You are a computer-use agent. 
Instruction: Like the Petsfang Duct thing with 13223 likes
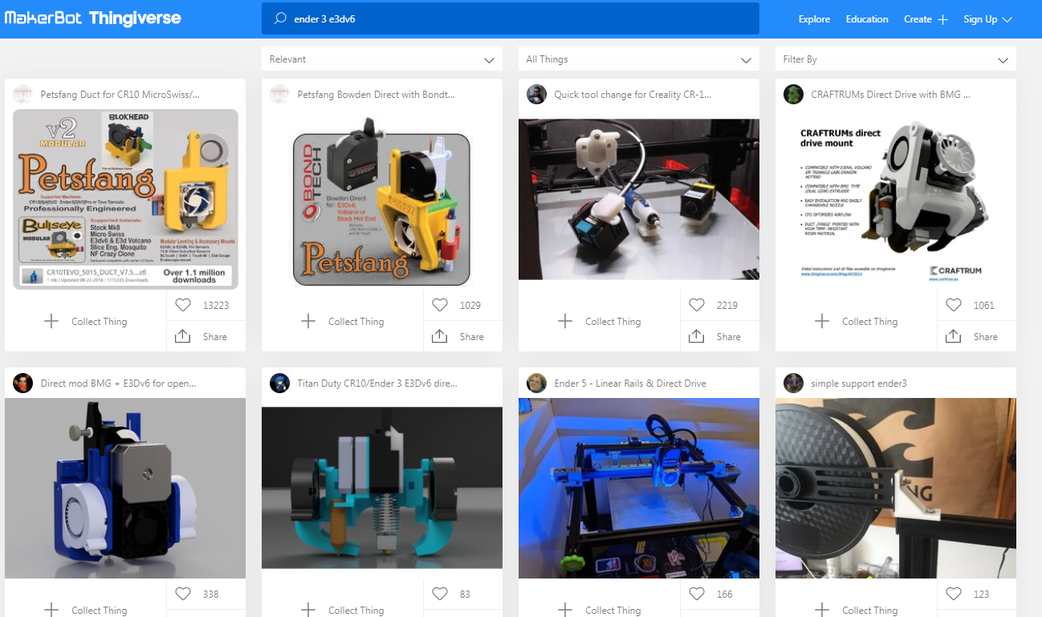click(x=183, y=305)
